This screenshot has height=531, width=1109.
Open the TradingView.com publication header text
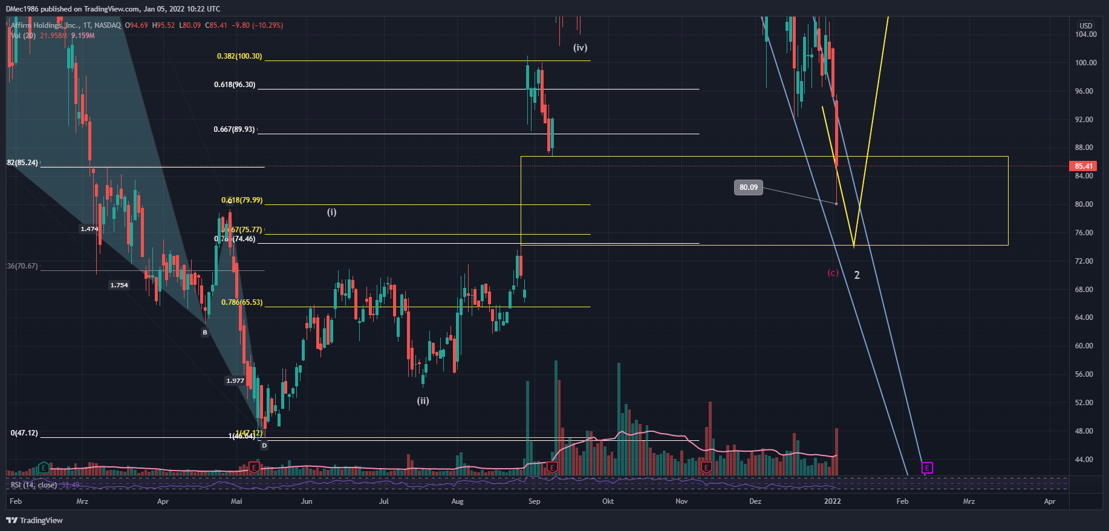click(x=113, y=9)
